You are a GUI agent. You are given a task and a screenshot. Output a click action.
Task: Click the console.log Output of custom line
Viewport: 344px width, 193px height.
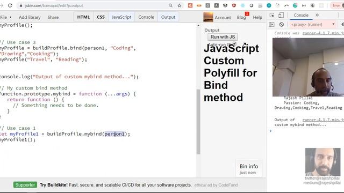[69, 77]
